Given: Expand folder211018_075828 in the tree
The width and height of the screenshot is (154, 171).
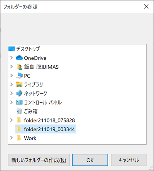Looking at the screenshot, I should (12, 120).
